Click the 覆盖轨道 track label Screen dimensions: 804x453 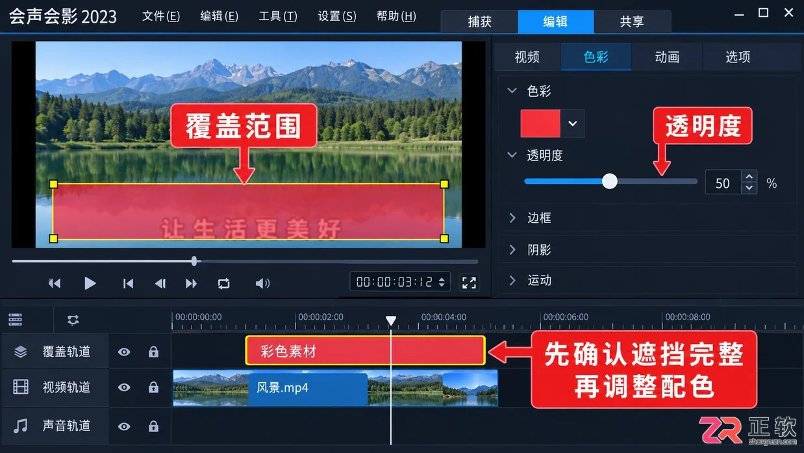click(x=66, y=352)
